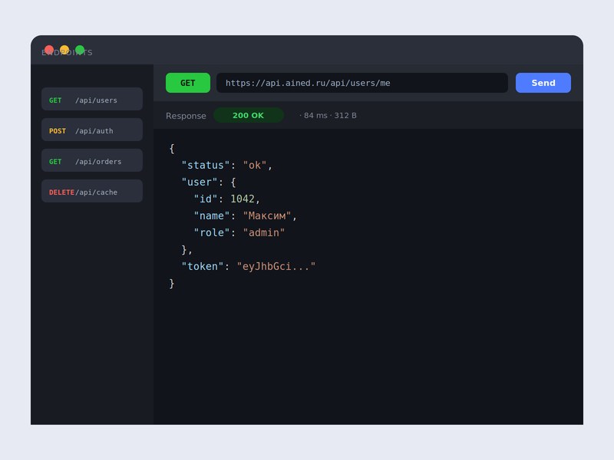Click the "token": "eyJhbGci..." line
Screen dimensions: 614x460
[x=248, y=266]
